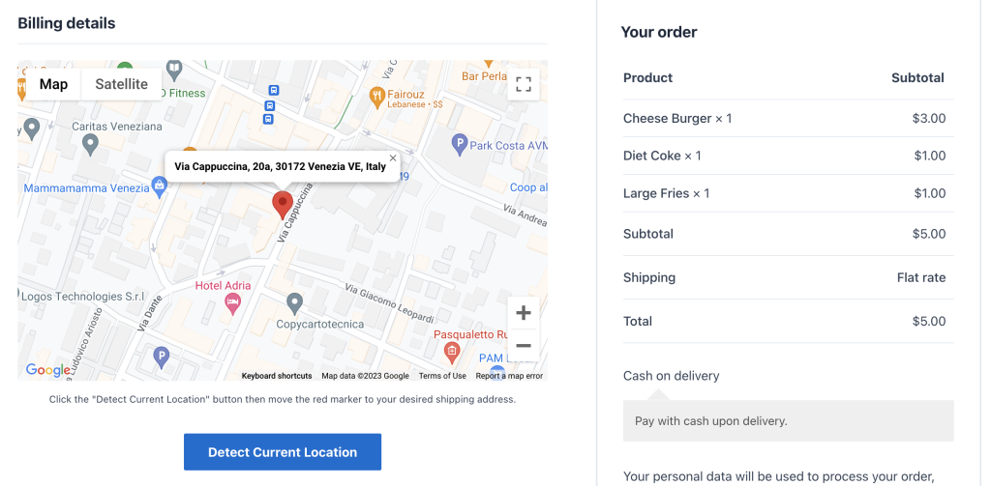Select the Map view tab

[53, 84]
